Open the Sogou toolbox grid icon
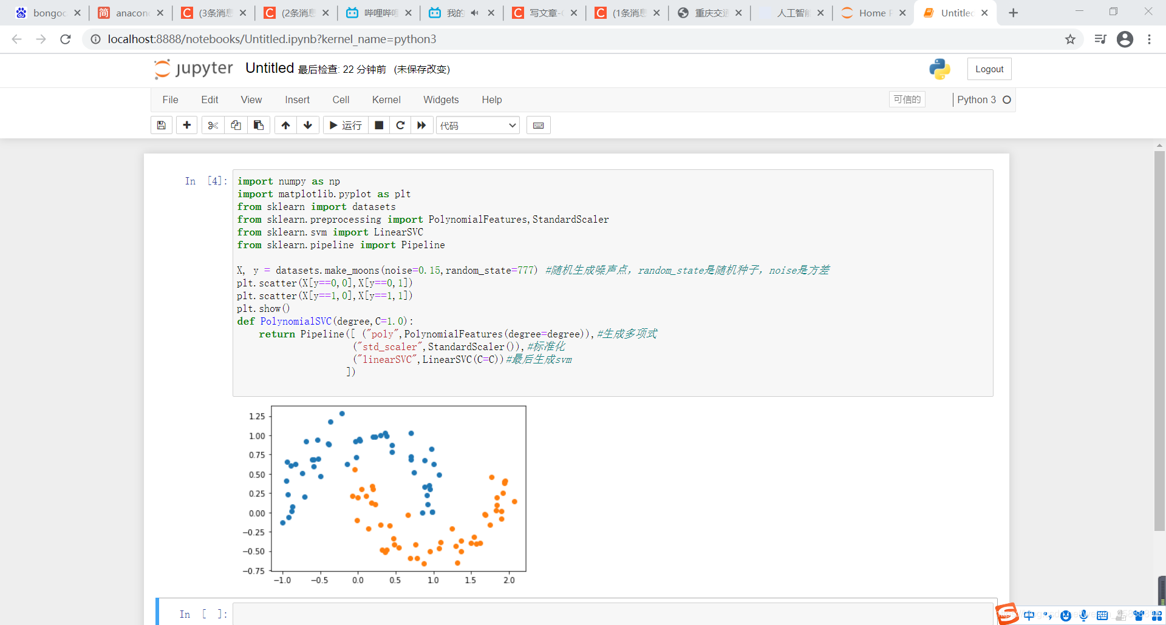 point(1156,616)
